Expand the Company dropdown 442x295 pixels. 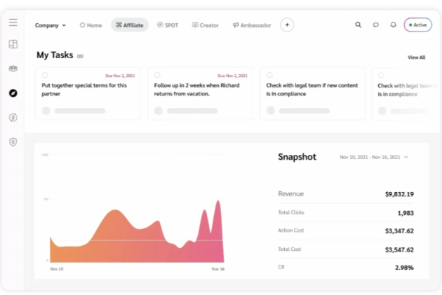coord(51,25)
